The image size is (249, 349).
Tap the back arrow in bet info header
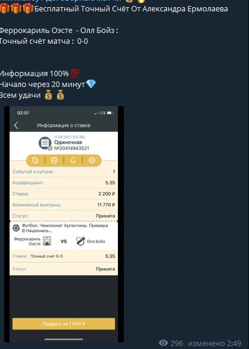tap(16, 125)
